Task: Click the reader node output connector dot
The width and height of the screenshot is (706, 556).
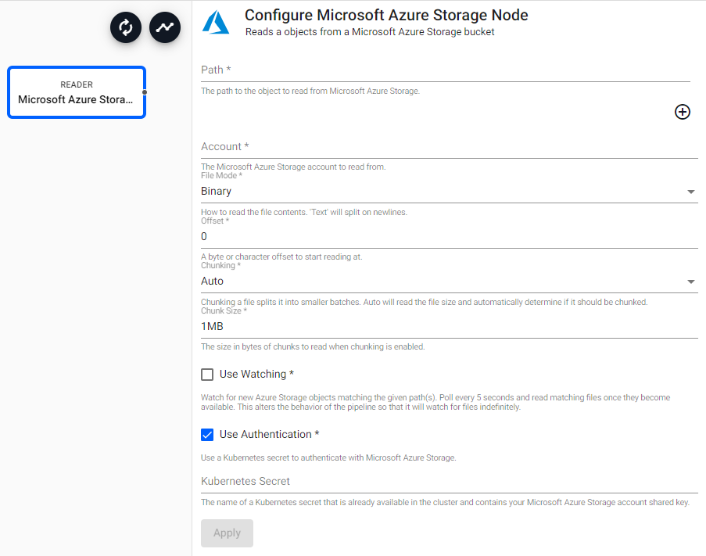Action: click(x=145, y=92)
